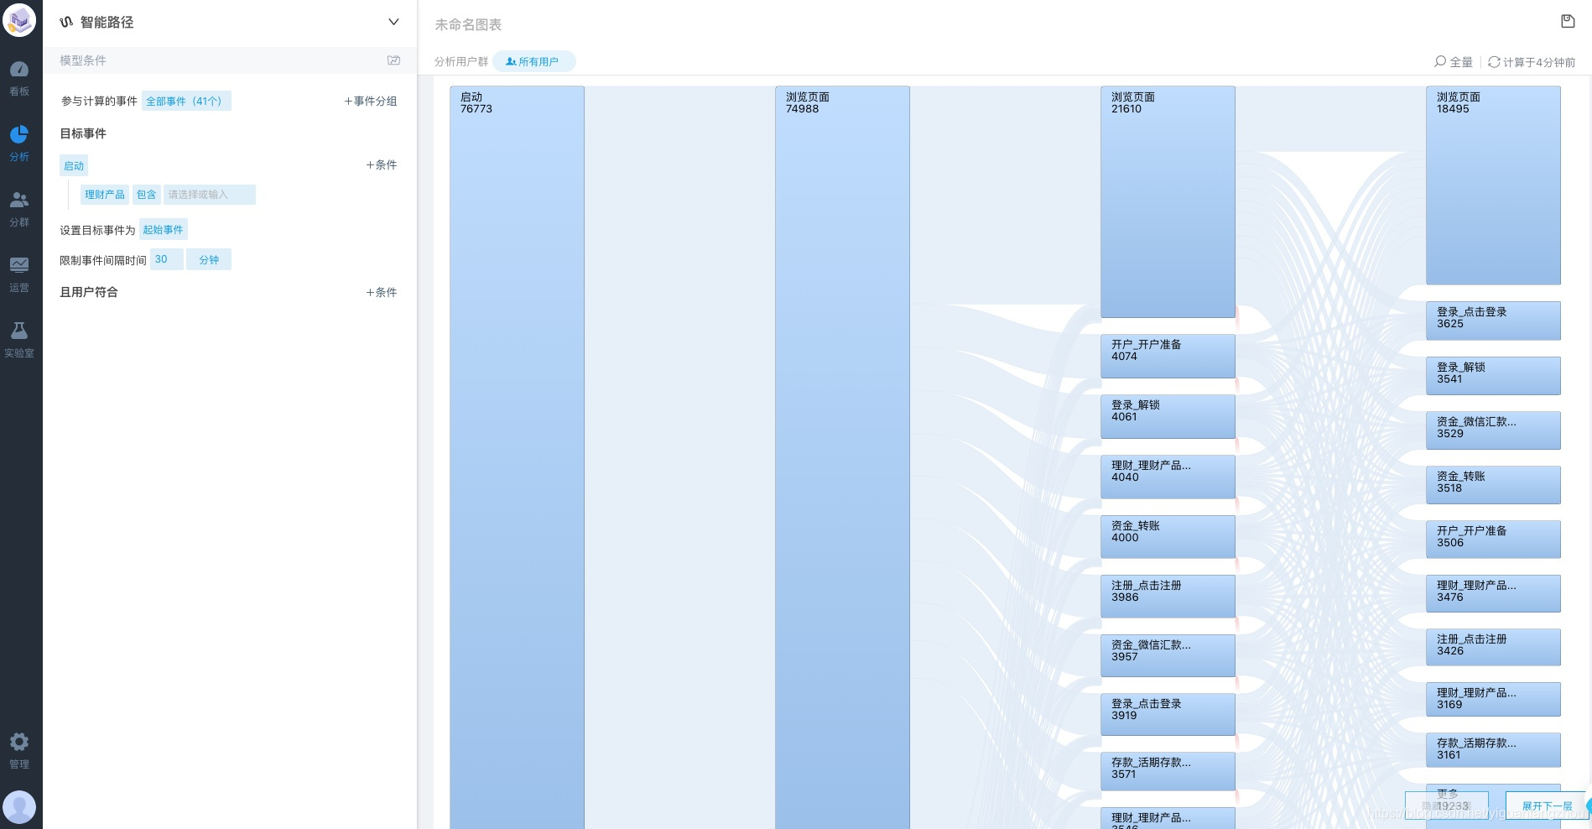Click the edit icon beside 模型条件
1592x829 pixels.
pos(393,60)
